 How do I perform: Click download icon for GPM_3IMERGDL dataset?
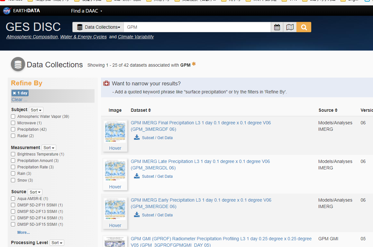point(137,176)
